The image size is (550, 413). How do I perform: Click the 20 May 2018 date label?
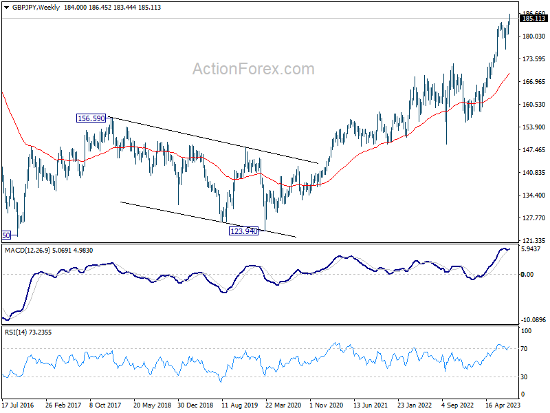[152, 405]
